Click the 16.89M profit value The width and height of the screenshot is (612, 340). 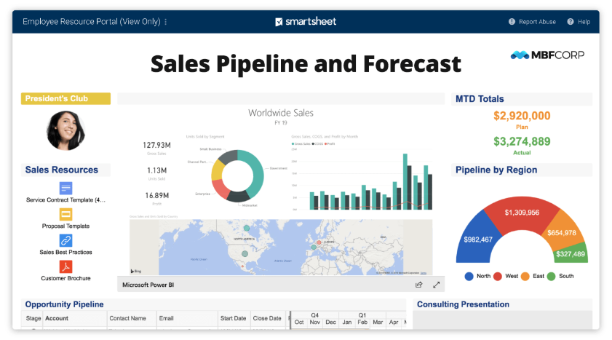pos(156,196)
